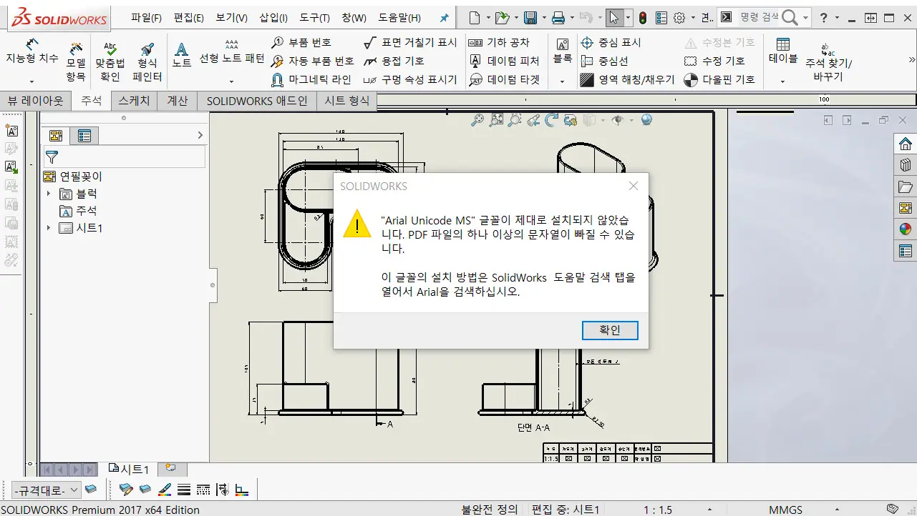
Task: Click the Rebuild traffic light icon
Action: tap(643, 18)
